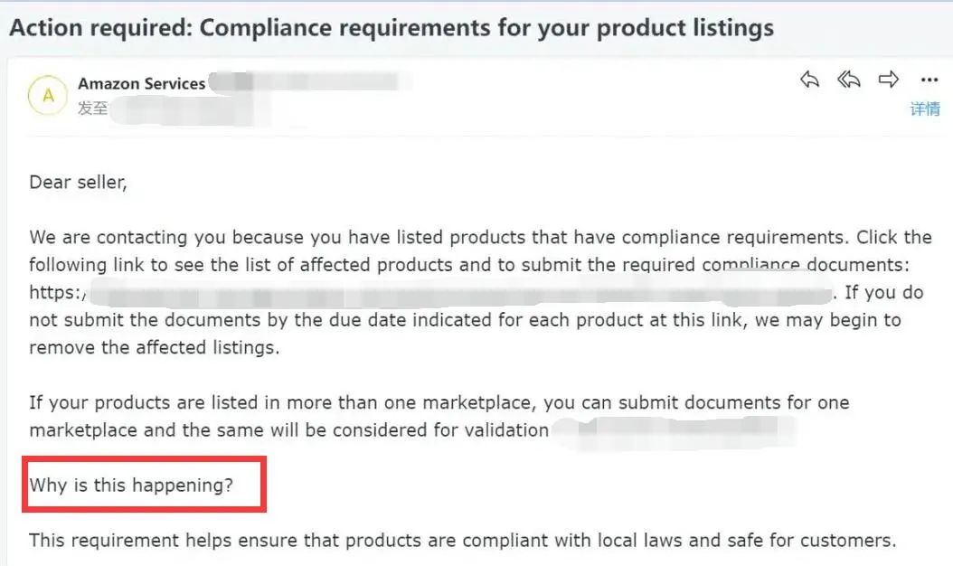Image resolution: width=953 pixels, height=566 pixels.
Task: Click the Reply All double-arrow icon
Action: (x=848, y=80)
